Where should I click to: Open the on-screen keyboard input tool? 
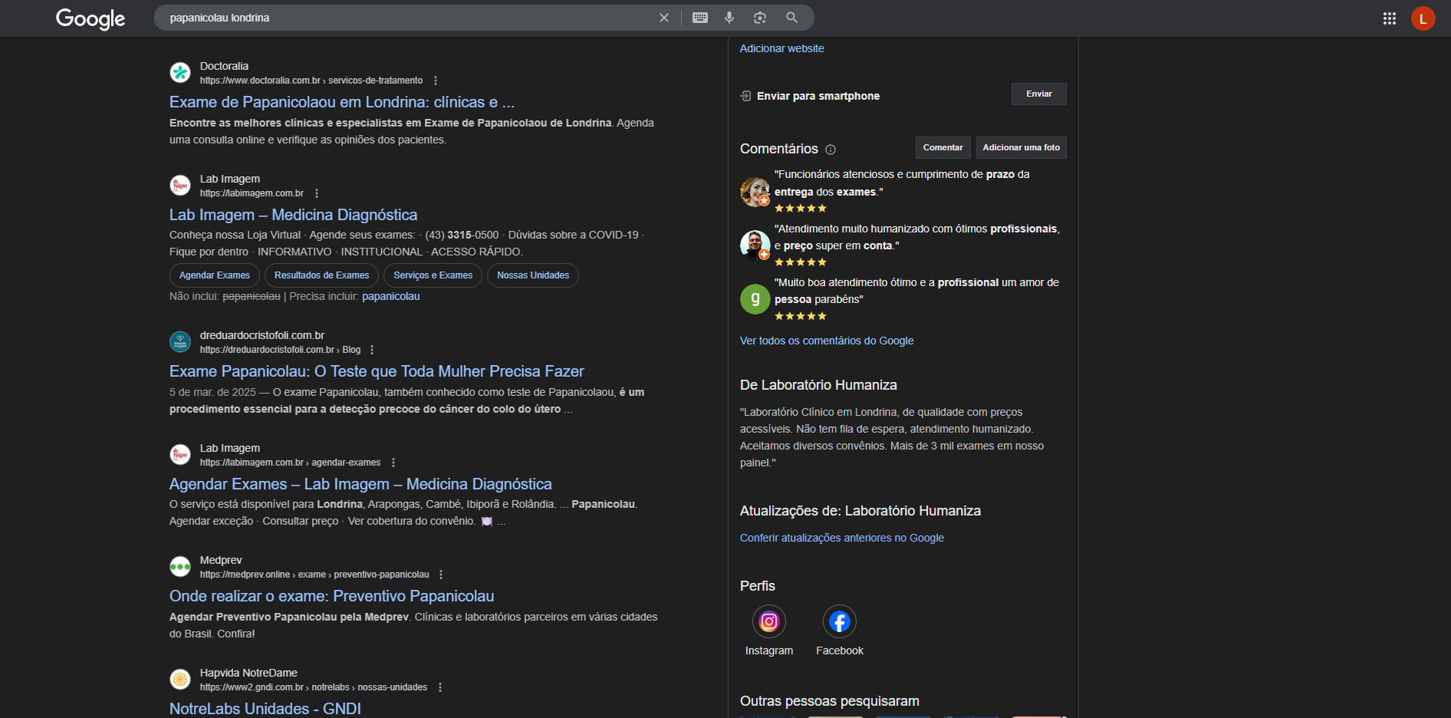pyautogui.click(x=700, y=18)
